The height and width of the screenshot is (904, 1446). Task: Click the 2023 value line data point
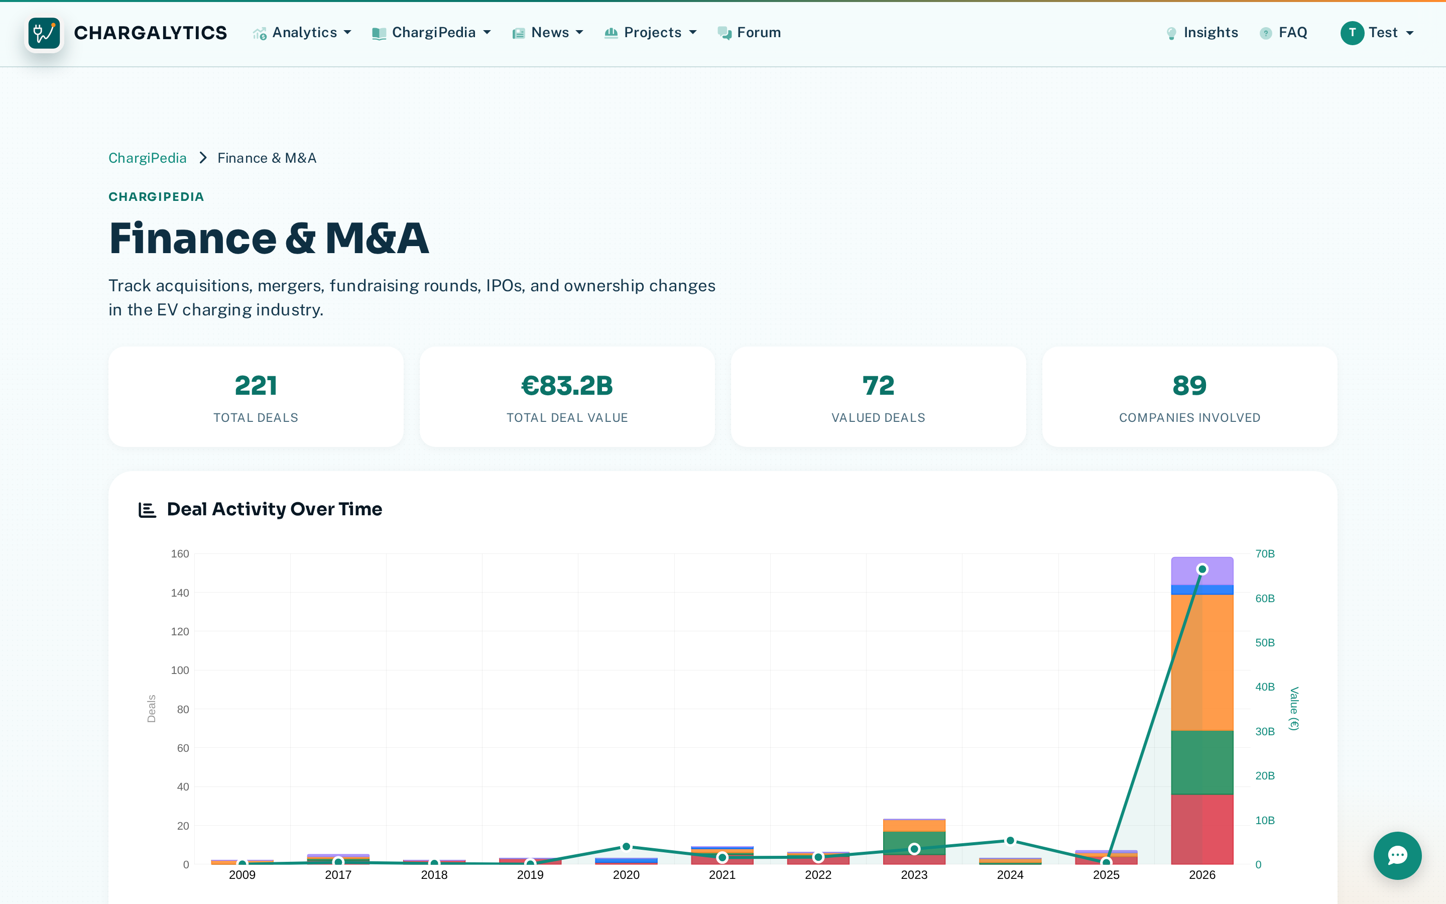(914, 849)
